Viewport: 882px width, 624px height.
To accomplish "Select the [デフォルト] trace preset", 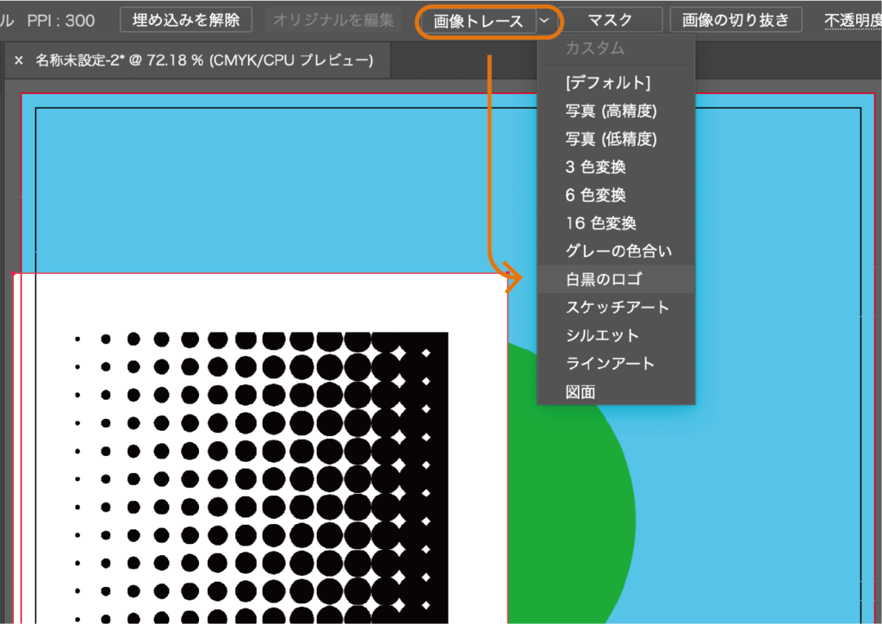I will pyautogui.click(x=616, y=82).
